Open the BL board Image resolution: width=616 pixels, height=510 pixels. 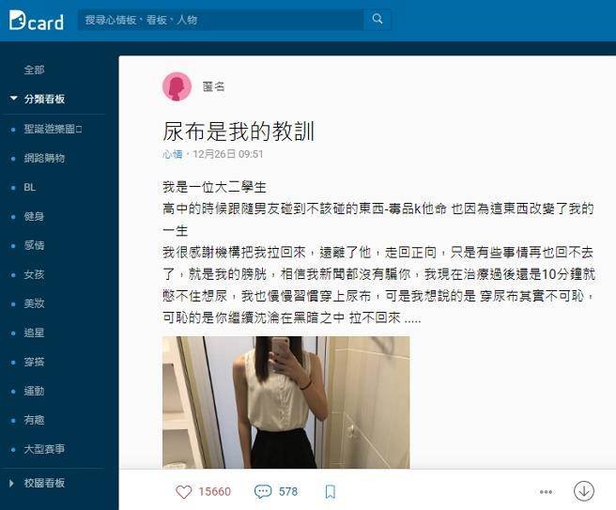point(30,188)
